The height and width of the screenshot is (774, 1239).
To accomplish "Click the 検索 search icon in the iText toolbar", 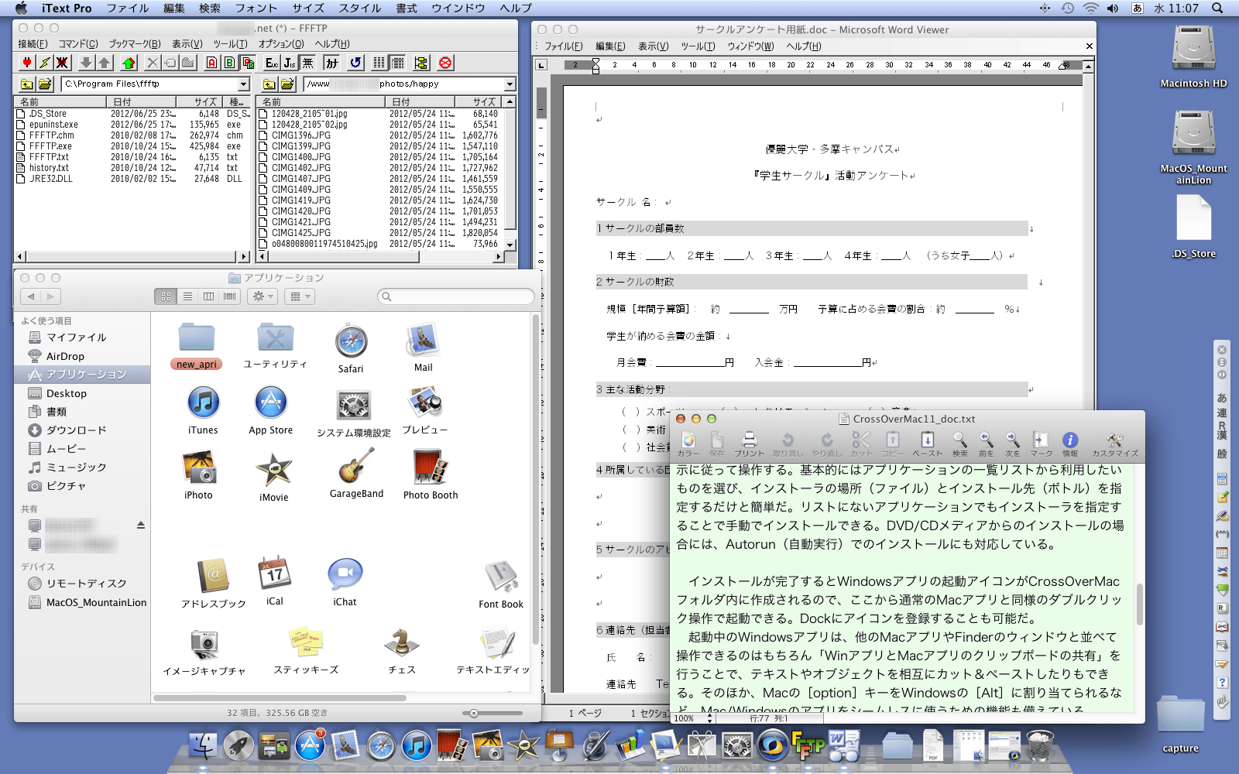I will [x=959, y=444].
